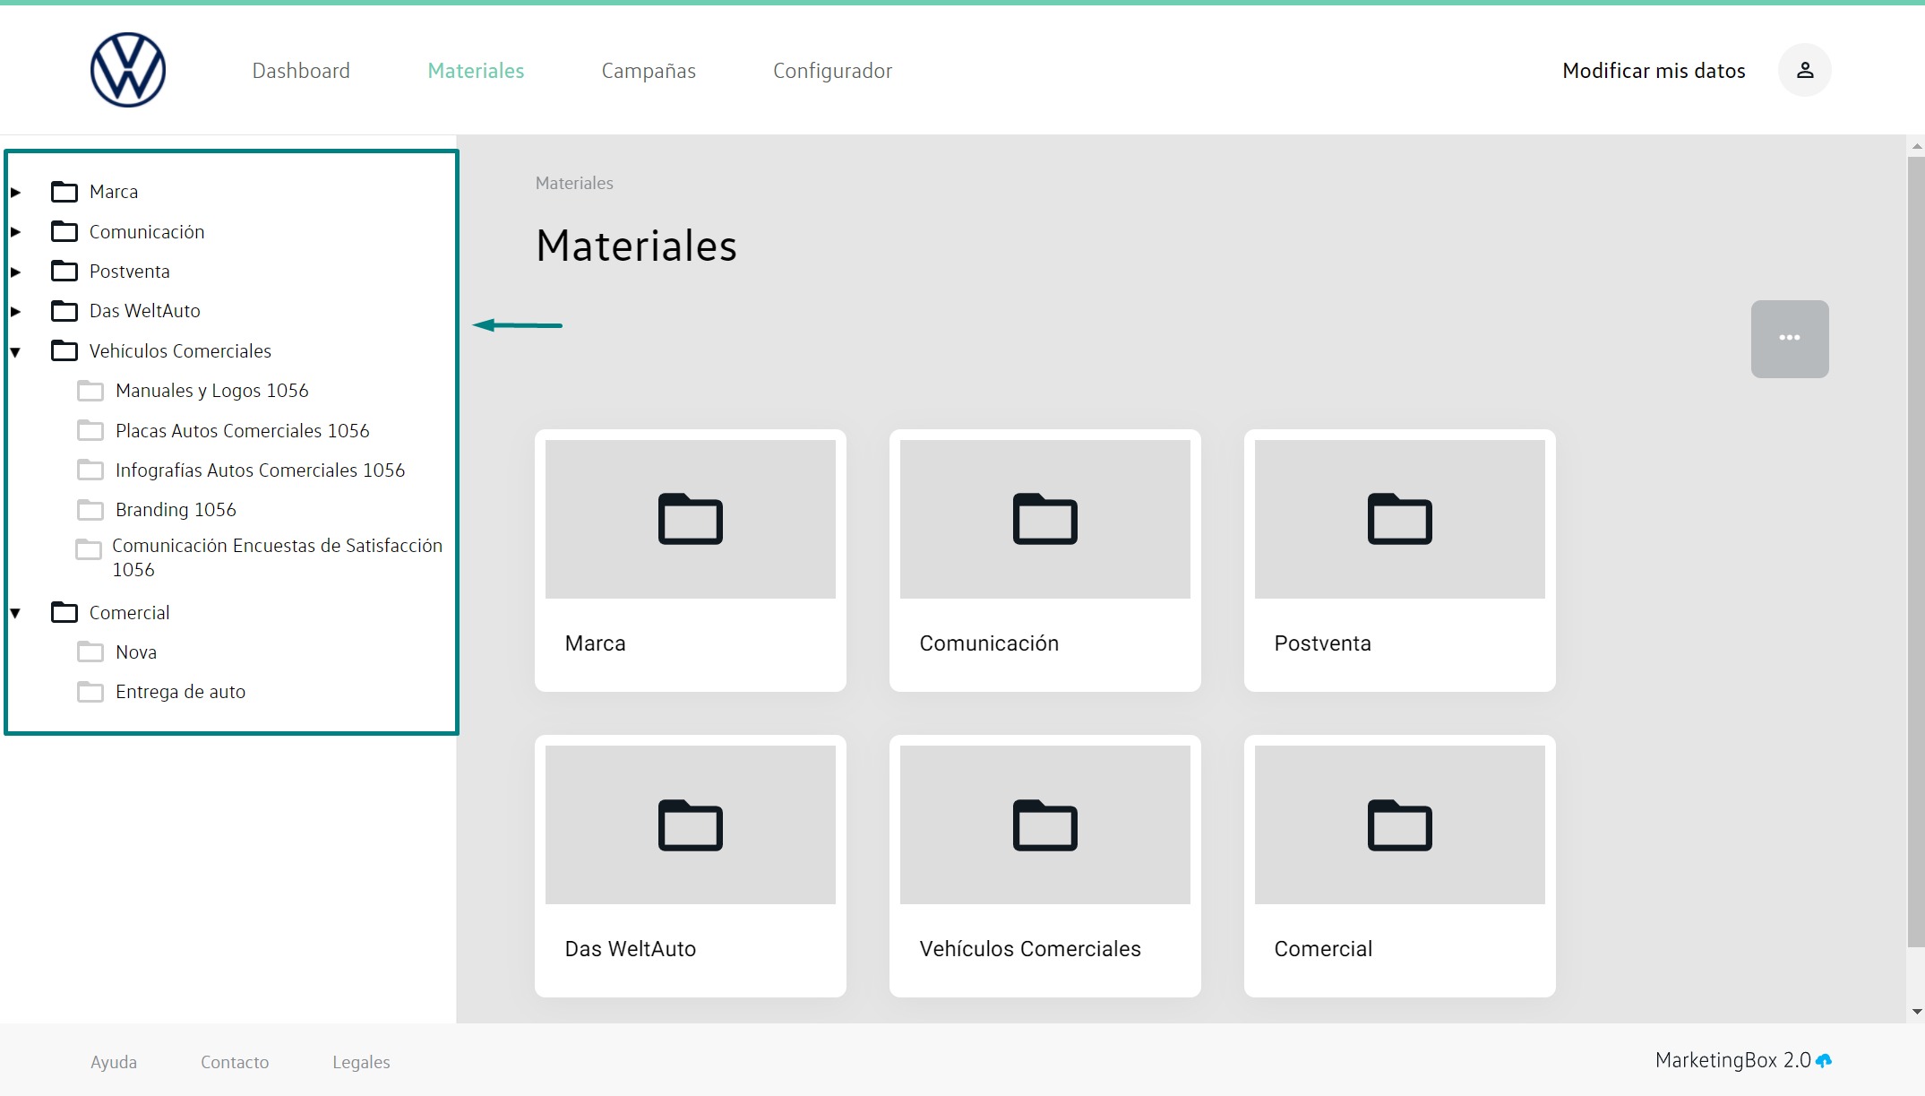Click Modificar mis datos link
Viewport: 1925px width, 1096px height.
pos(1654,71)
